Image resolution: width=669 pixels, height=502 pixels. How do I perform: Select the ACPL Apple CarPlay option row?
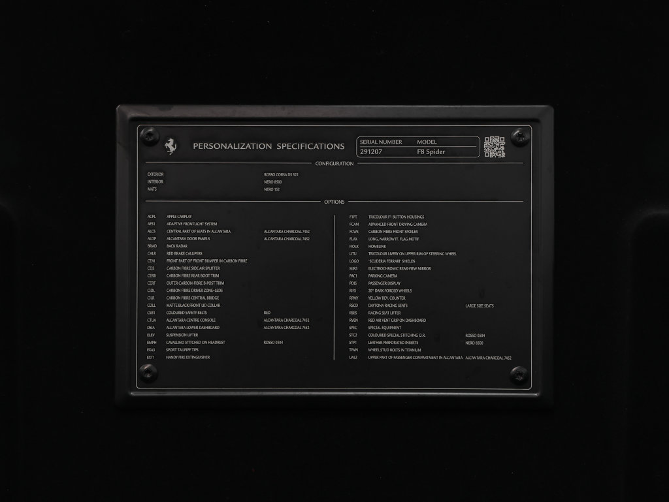pos(169,217)
